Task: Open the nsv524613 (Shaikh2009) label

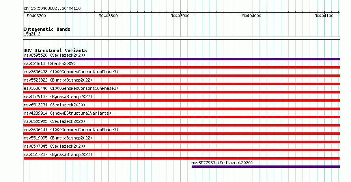Action: [50, 63]
